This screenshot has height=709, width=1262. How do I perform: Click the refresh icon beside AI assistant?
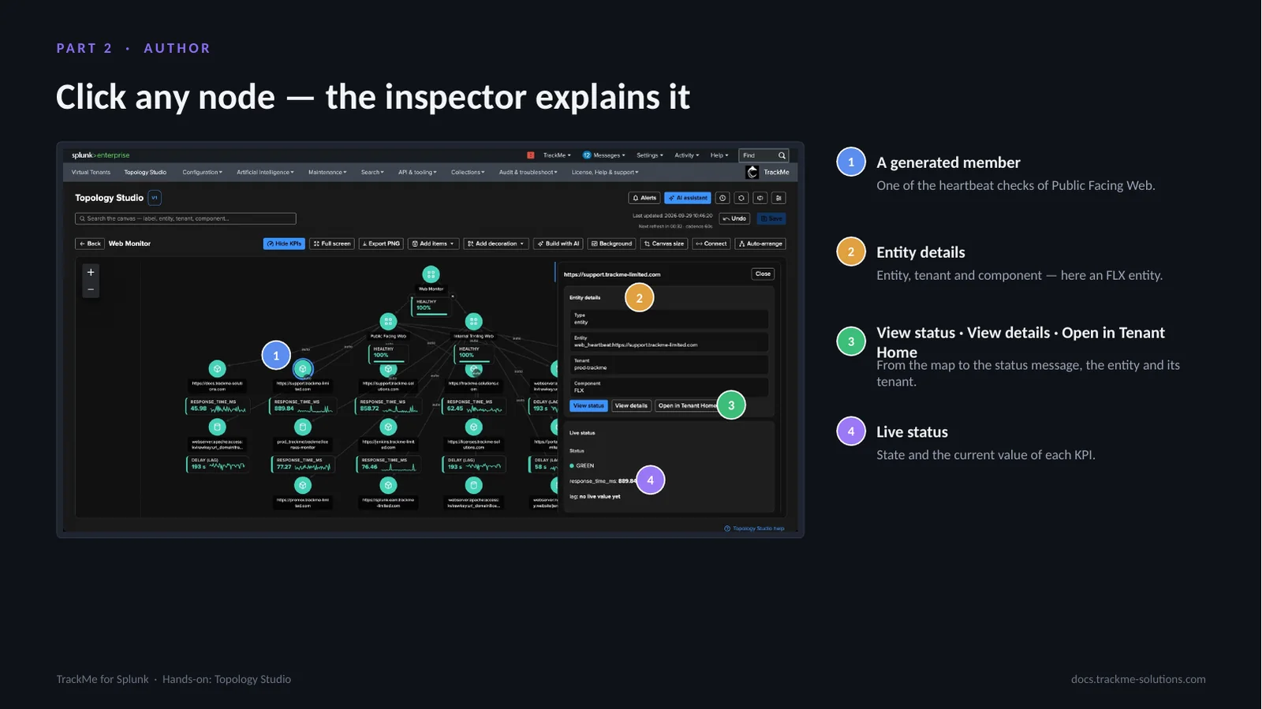(x=741, y=198)
